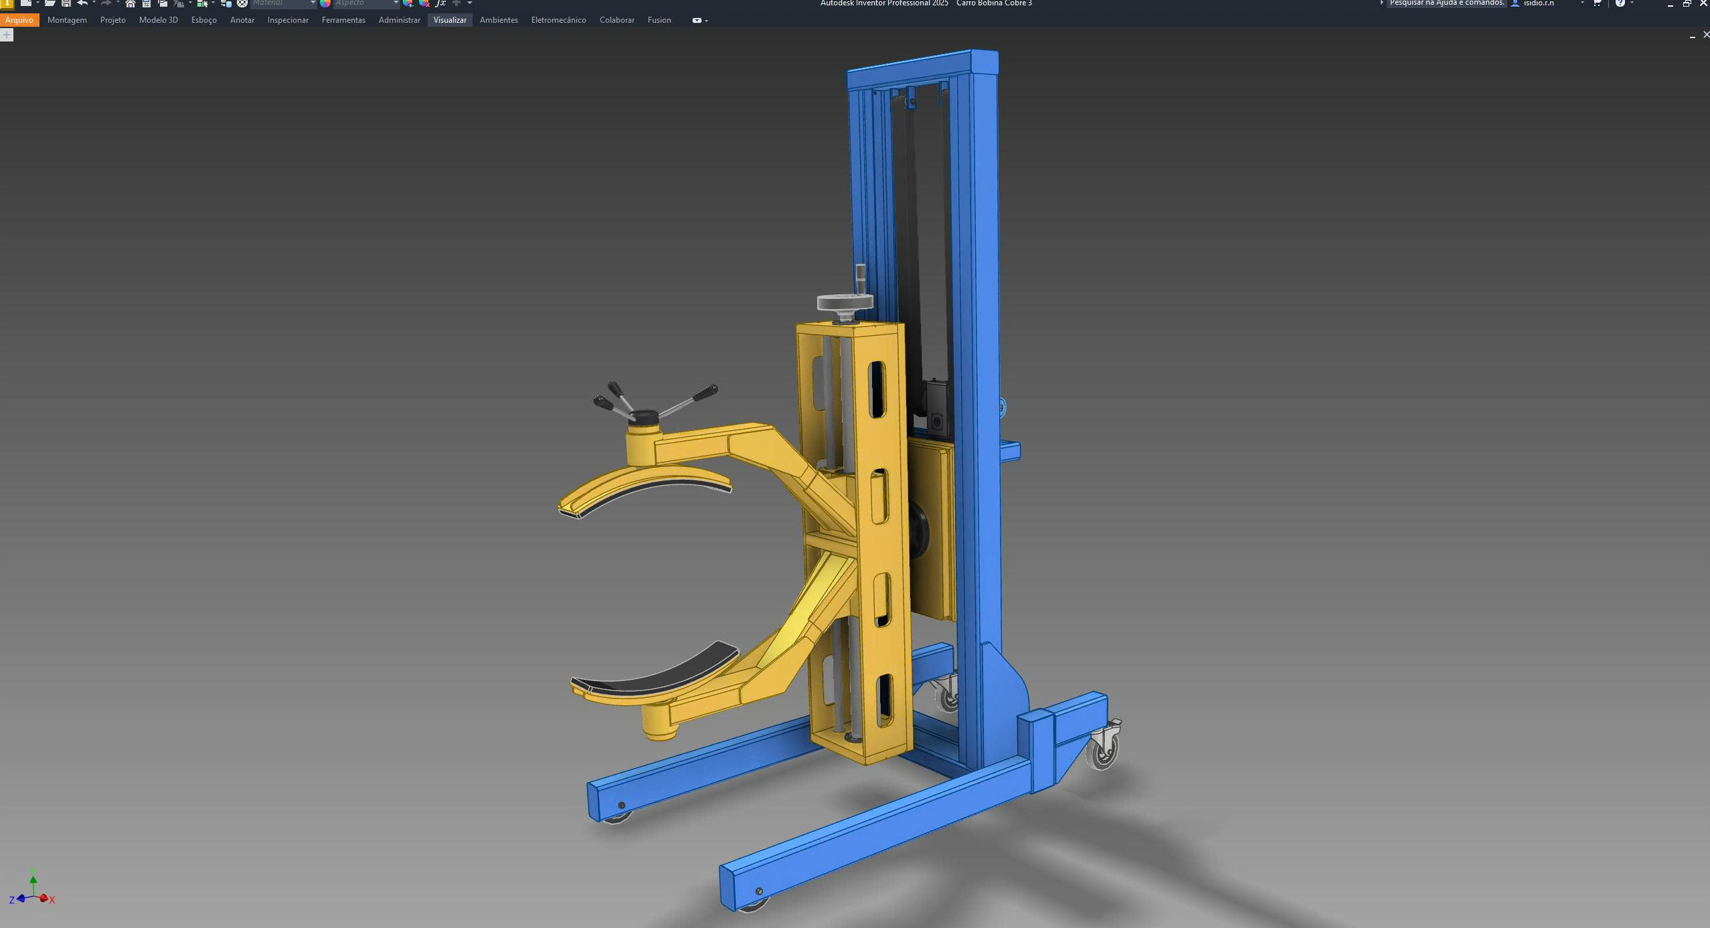This screenshot has height=928, width=1710.
Task: Click the Home view icon
Action: [131, 3]
